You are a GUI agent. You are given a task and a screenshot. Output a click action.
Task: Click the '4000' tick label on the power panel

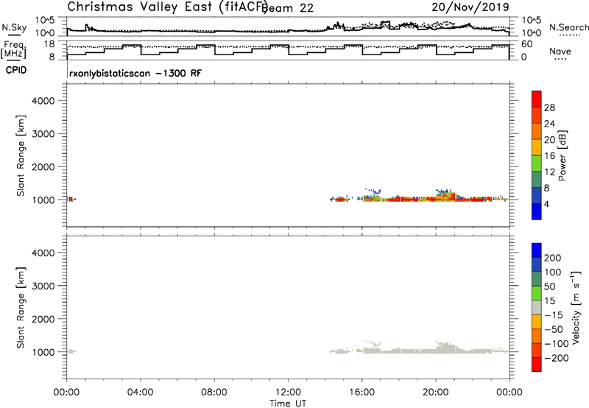click(x=43, y=101)
